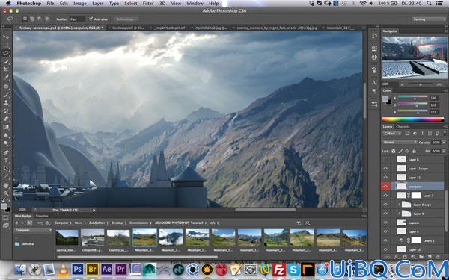Click the Feather input field
The image size is (449, 280).
(77, 19)
